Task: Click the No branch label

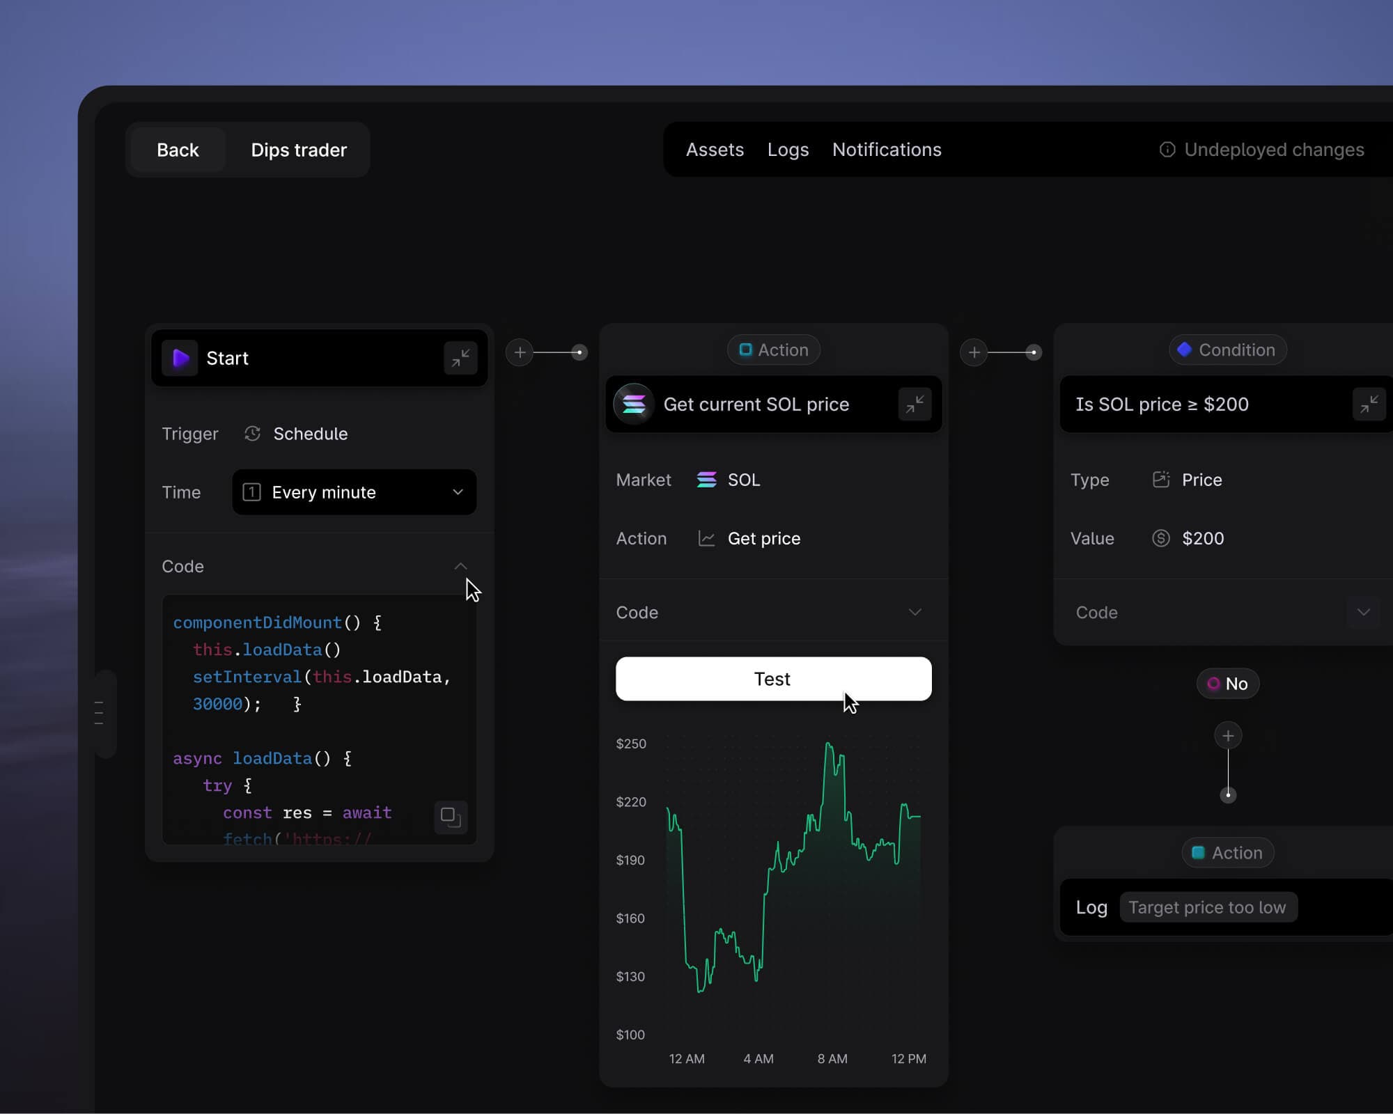Action: tap(1228, 684)
